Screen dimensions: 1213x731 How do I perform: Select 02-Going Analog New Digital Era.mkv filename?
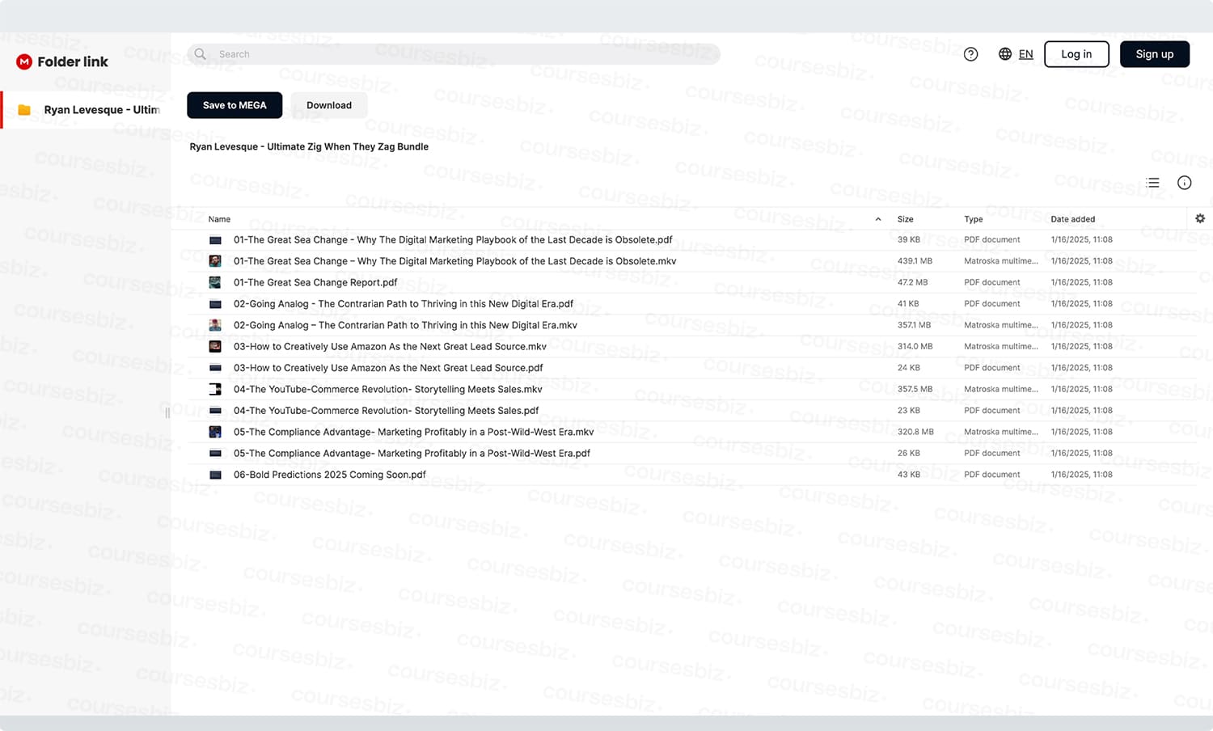click(x=405, y=325)
